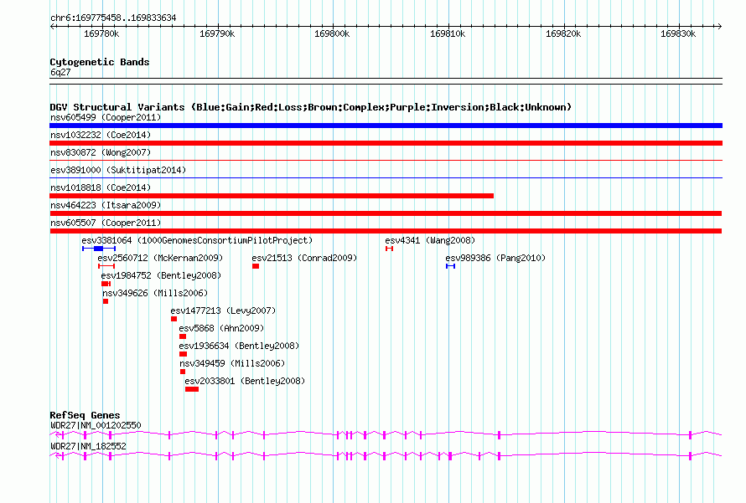Viewport: 746px width, 503px height.
Task: Click the 169800k ruler tick
Action: coord(332,33)
